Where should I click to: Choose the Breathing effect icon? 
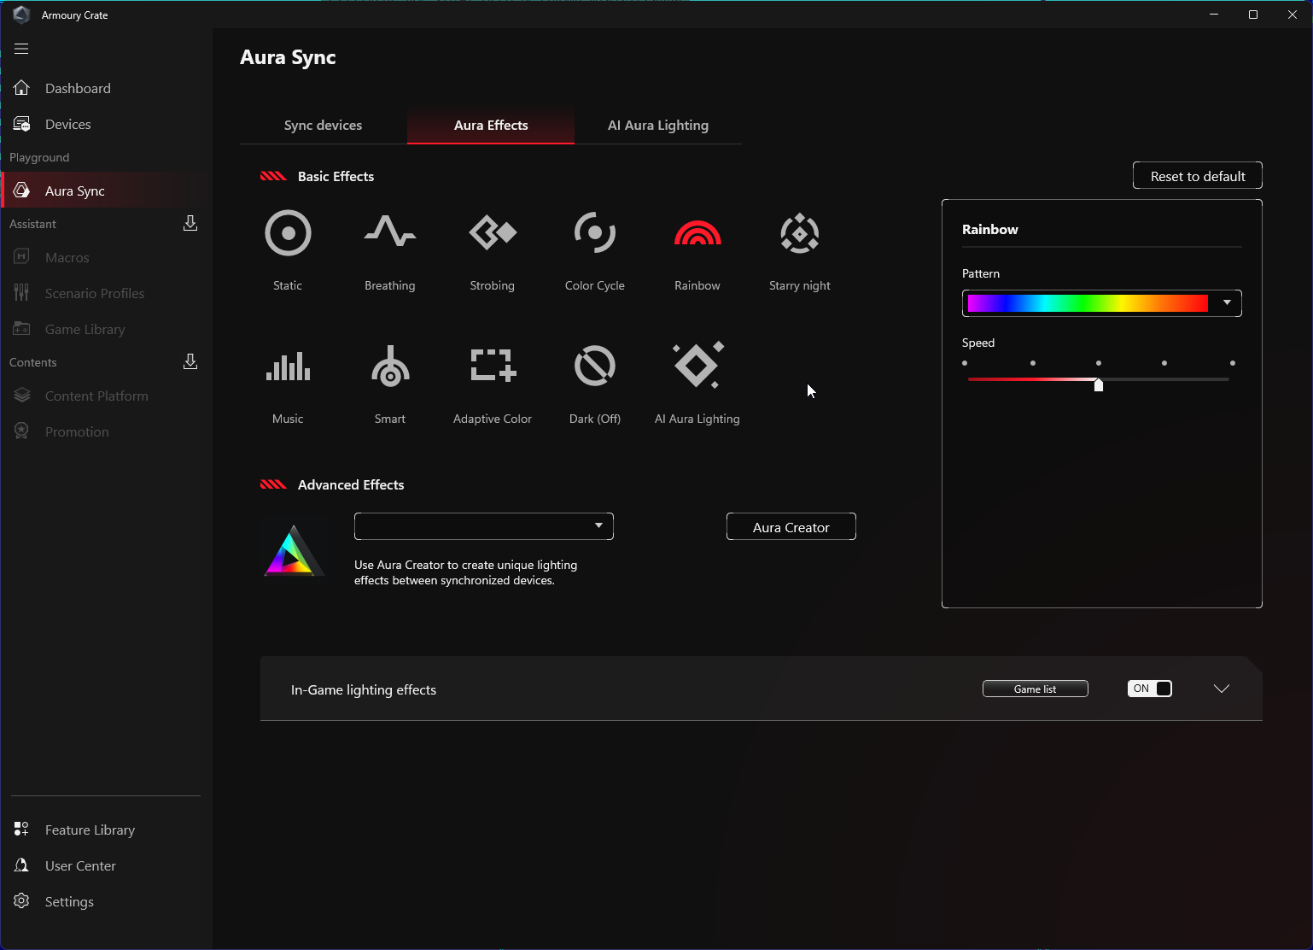point(390,232)
